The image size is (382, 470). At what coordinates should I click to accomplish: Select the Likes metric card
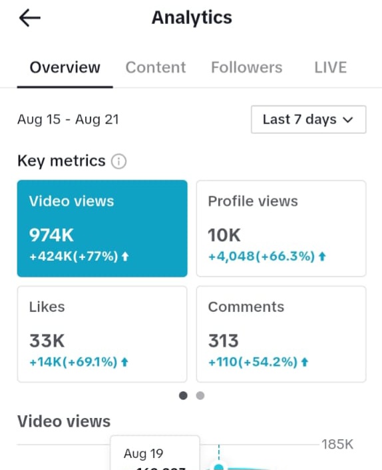pos(102,334)
